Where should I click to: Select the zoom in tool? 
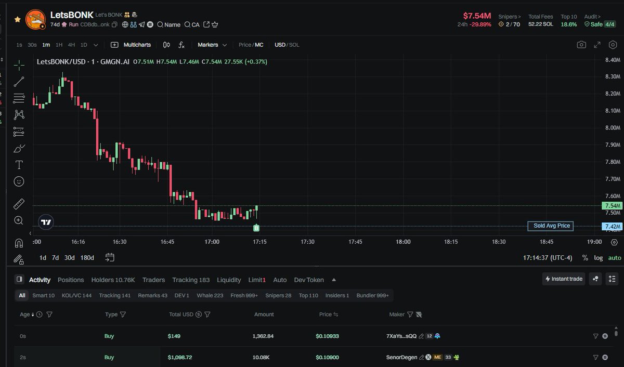19,220
